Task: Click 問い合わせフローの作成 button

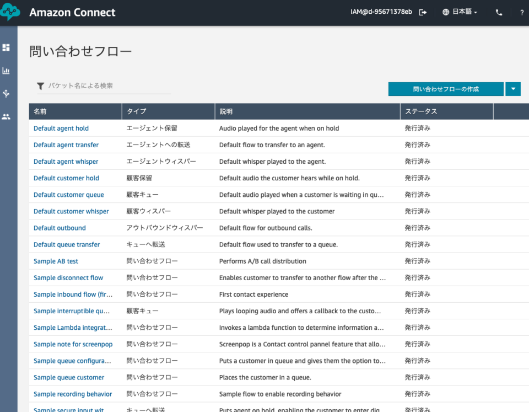Action: click(446, 89)
